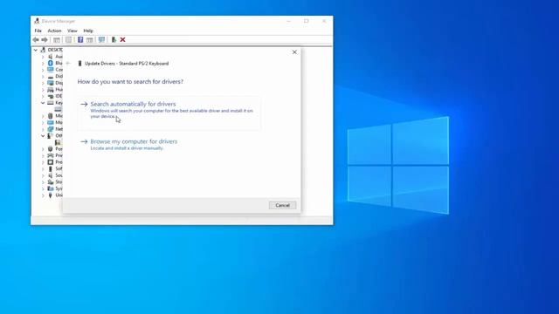Select the Monitors category icon
This screenshot has width=559, height=314.
pyautogui.click(x=51, y=122)
